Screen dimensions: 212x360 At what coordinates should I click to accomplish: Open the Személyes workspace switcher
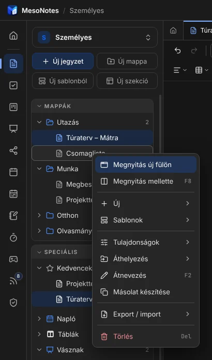tap(95, 37)
